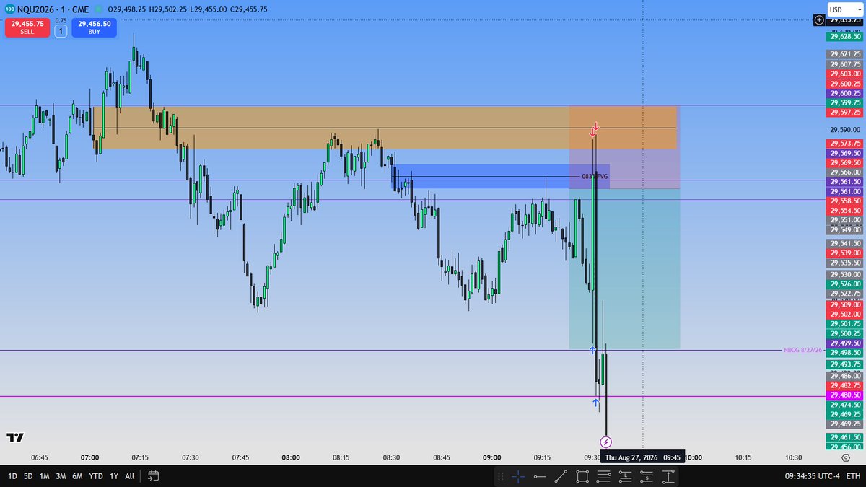Select the 1Y date range
The width and height of the screenshot is (866, 487).
click(113, 476)
